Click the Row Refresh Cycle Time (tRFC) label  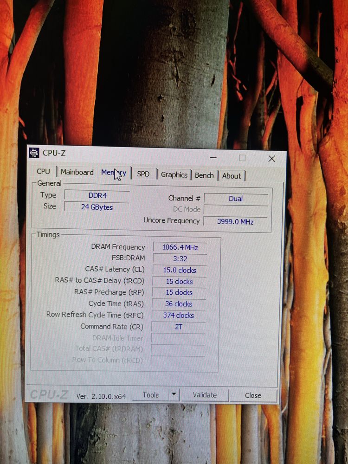[x=95, y=315]
